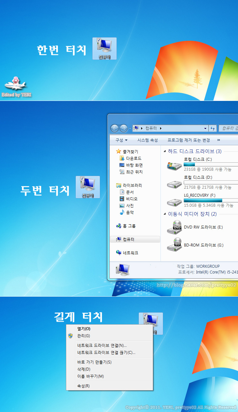Select 라이브러리 in the navigation pane
Image resolution: width=238 pixels, height=412 pixels.
[129, 185]
